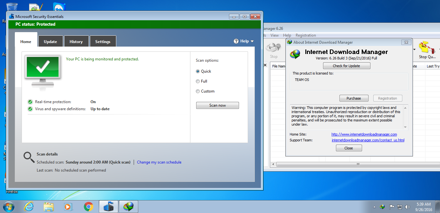
Task: Minimize the Microsoft Security Essentials window
Action: point(234,16)
